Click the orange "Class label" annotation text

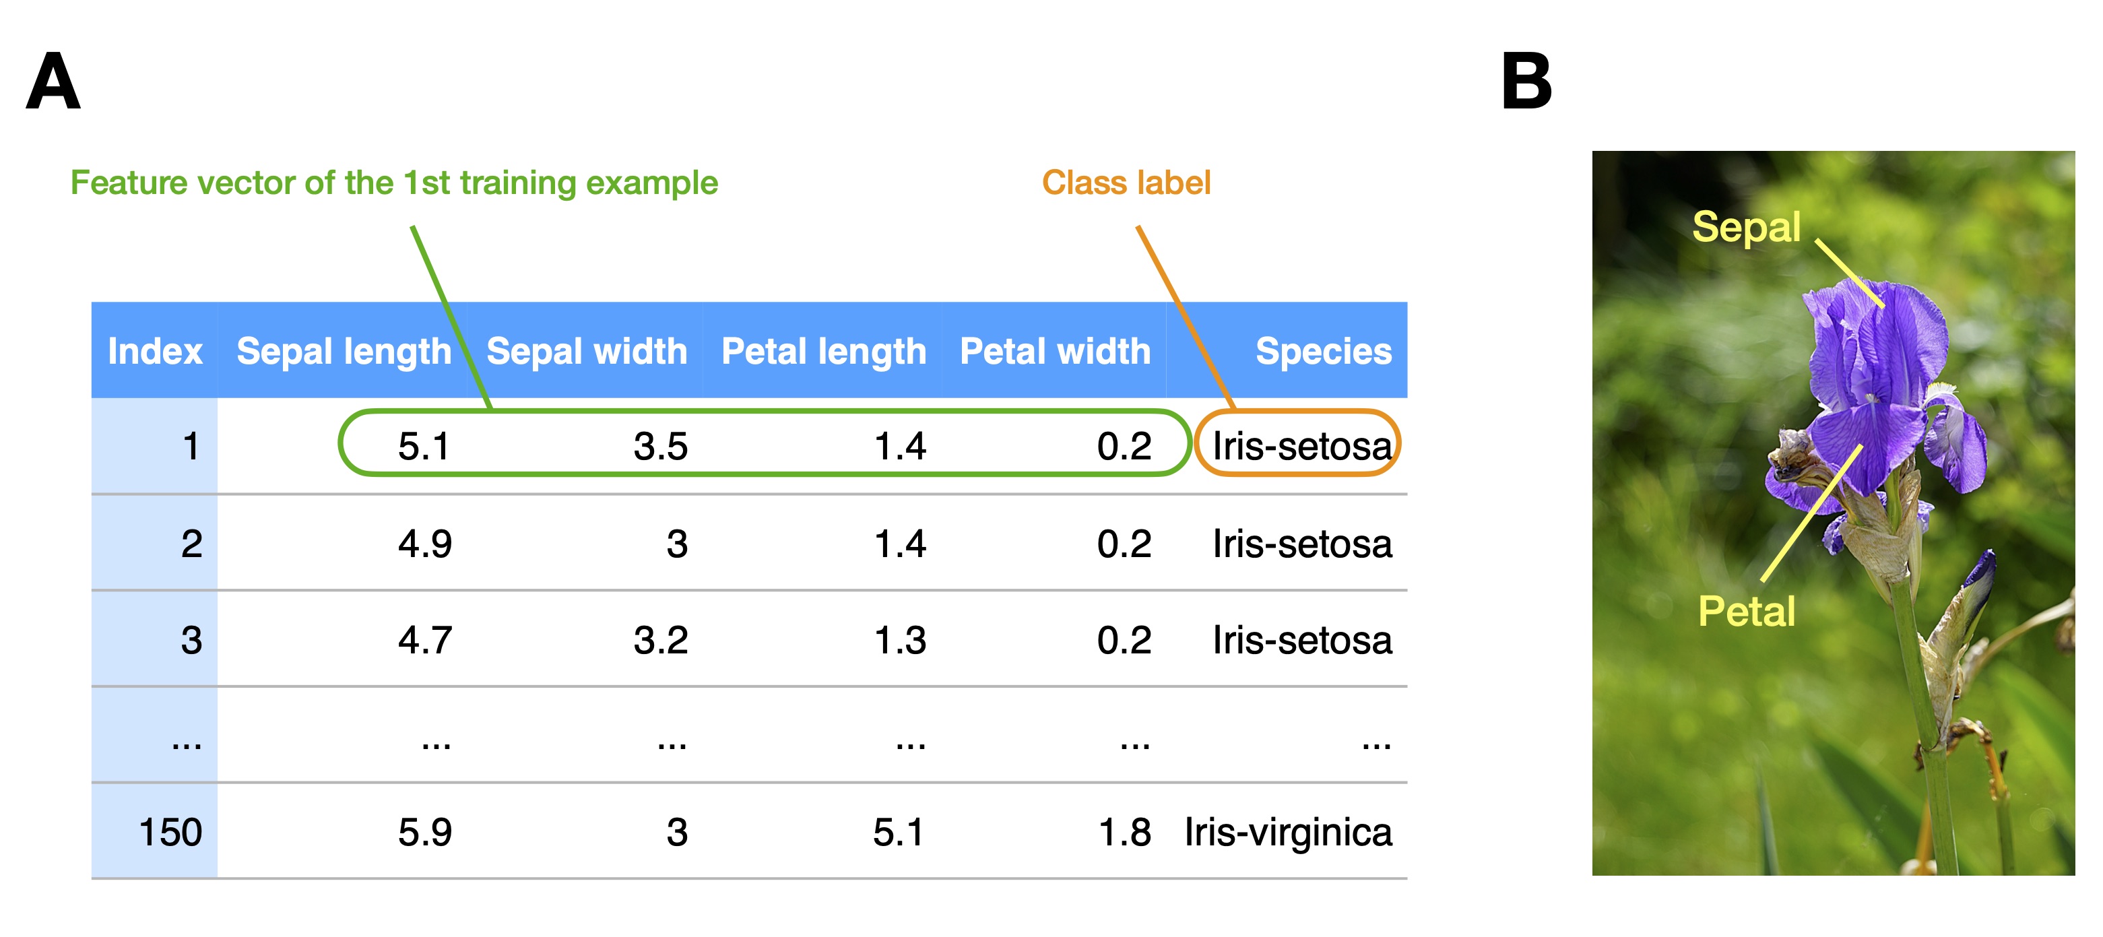(x=1126, y=183)
